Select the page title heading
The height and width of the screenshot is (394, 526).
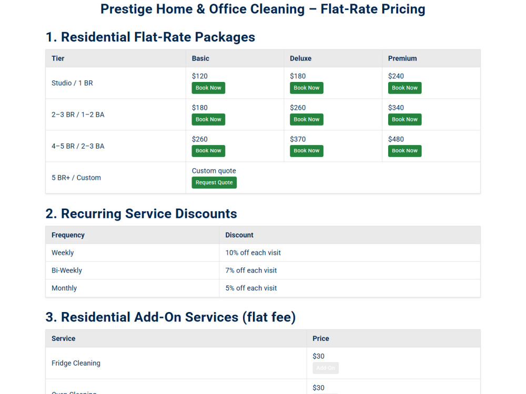click(263, 9)
